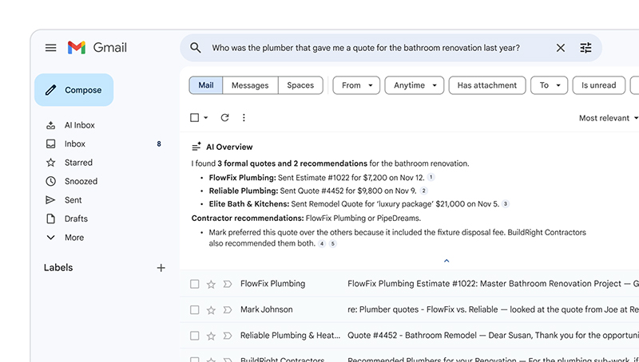Open the From filter dropdown
The width and height of the screenshot is (639, 362).
click(356, 85)
